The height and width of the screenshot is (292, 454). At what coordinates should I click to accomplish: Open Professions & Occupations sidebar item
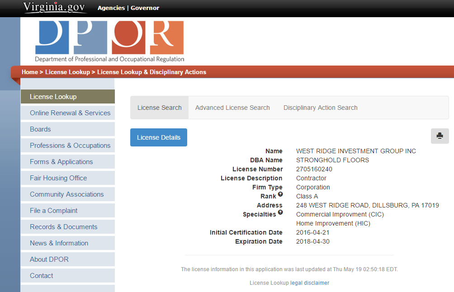(70, 146)
